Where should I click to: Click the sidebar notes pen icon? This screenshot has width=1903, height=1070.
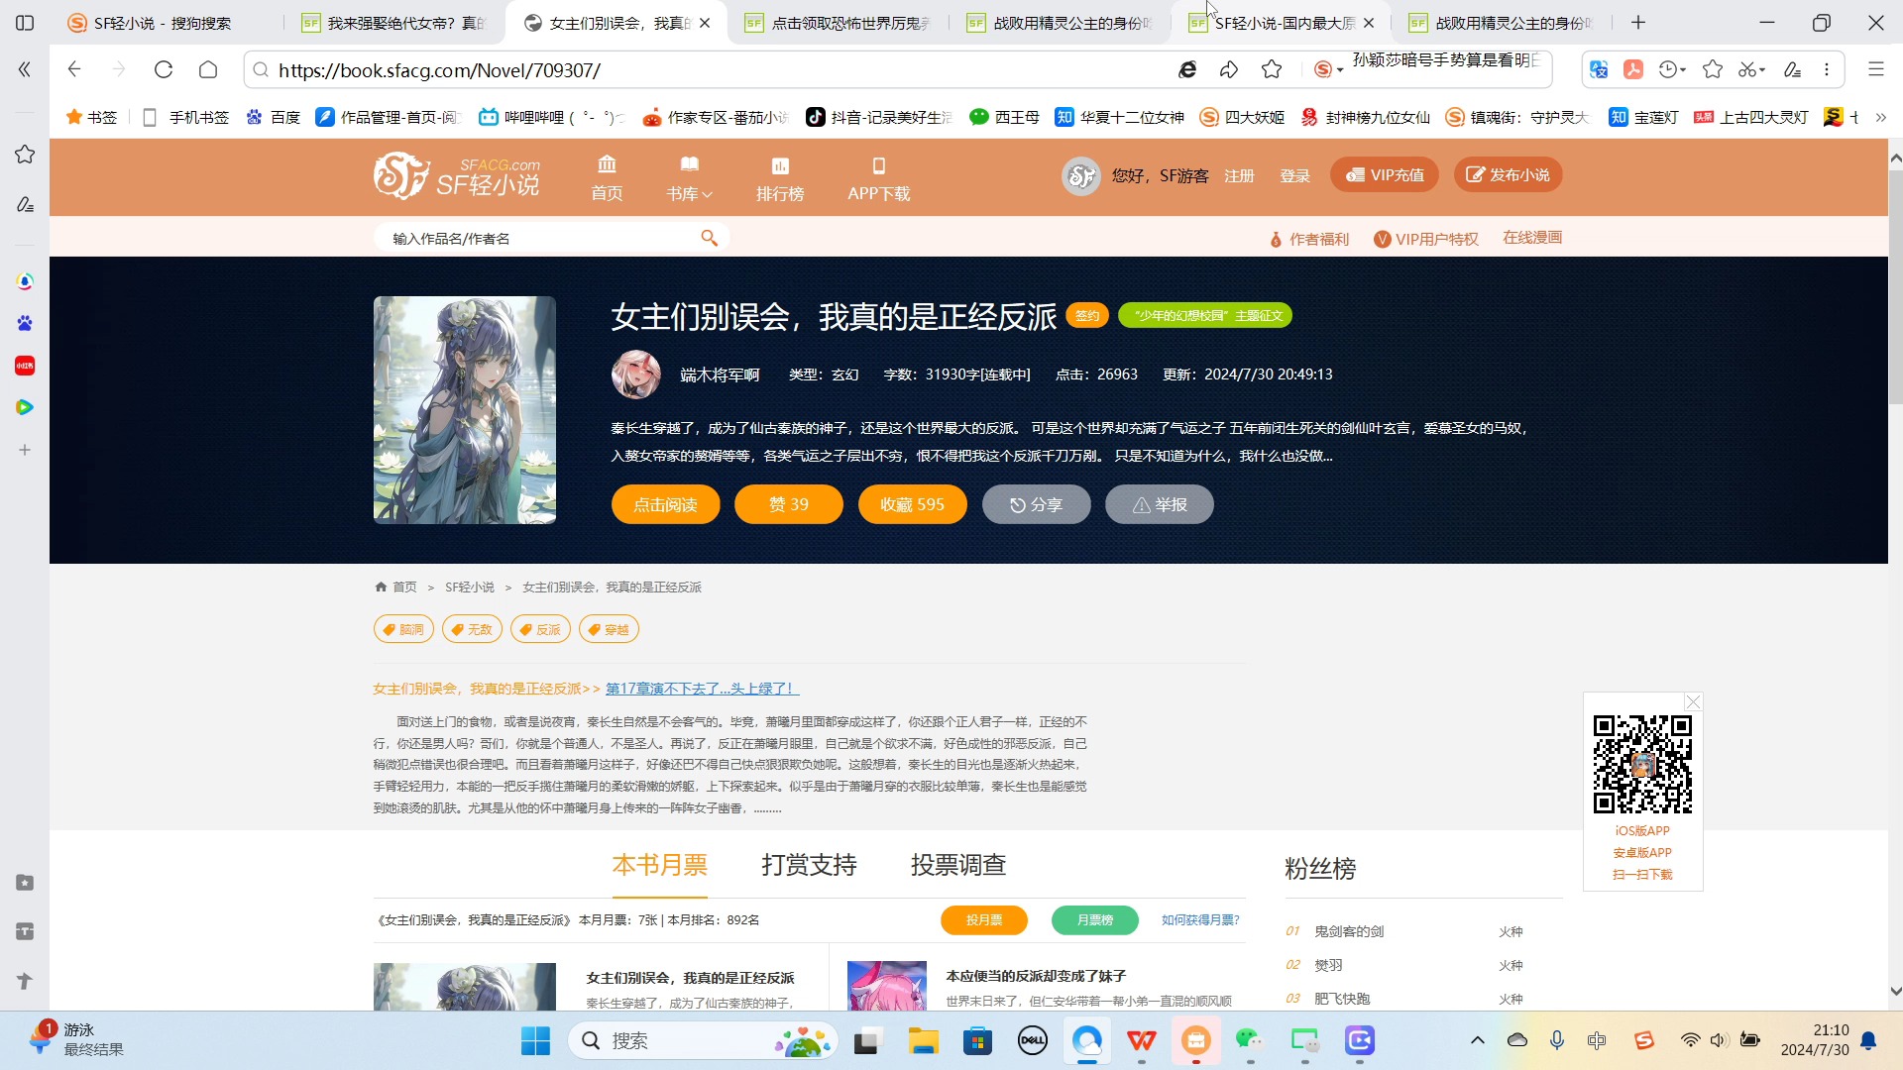pos(25,204)
